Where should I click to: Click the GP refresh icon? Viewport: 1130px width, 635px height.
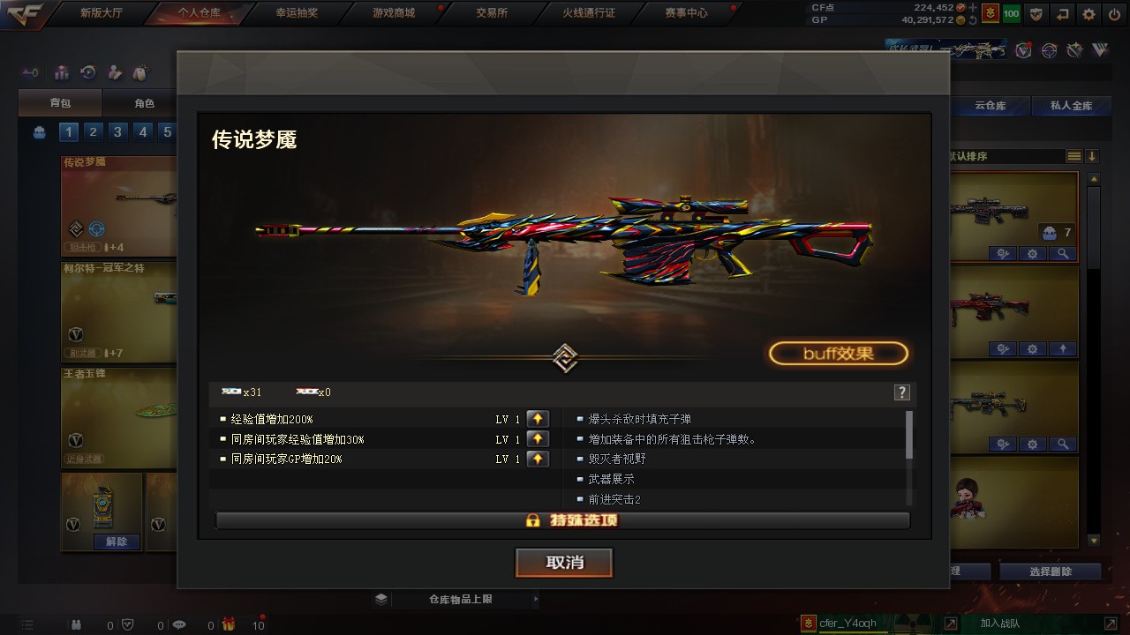pyautogui.click(x=973, y=19)
